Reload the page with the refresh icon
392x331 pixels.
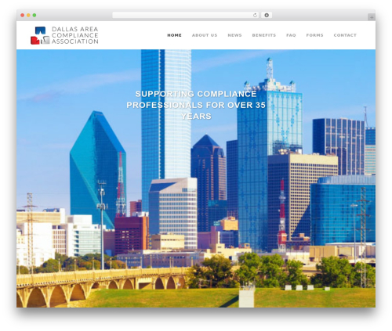point(255,16)
